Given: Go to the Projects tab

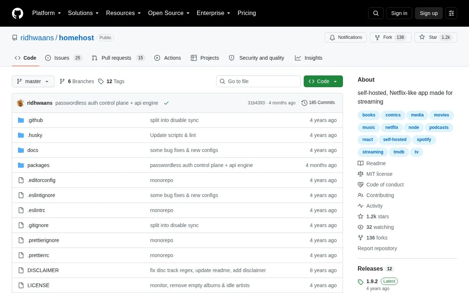Looking at the screenshot, I should pyautogui.click(x=205, y=58).
